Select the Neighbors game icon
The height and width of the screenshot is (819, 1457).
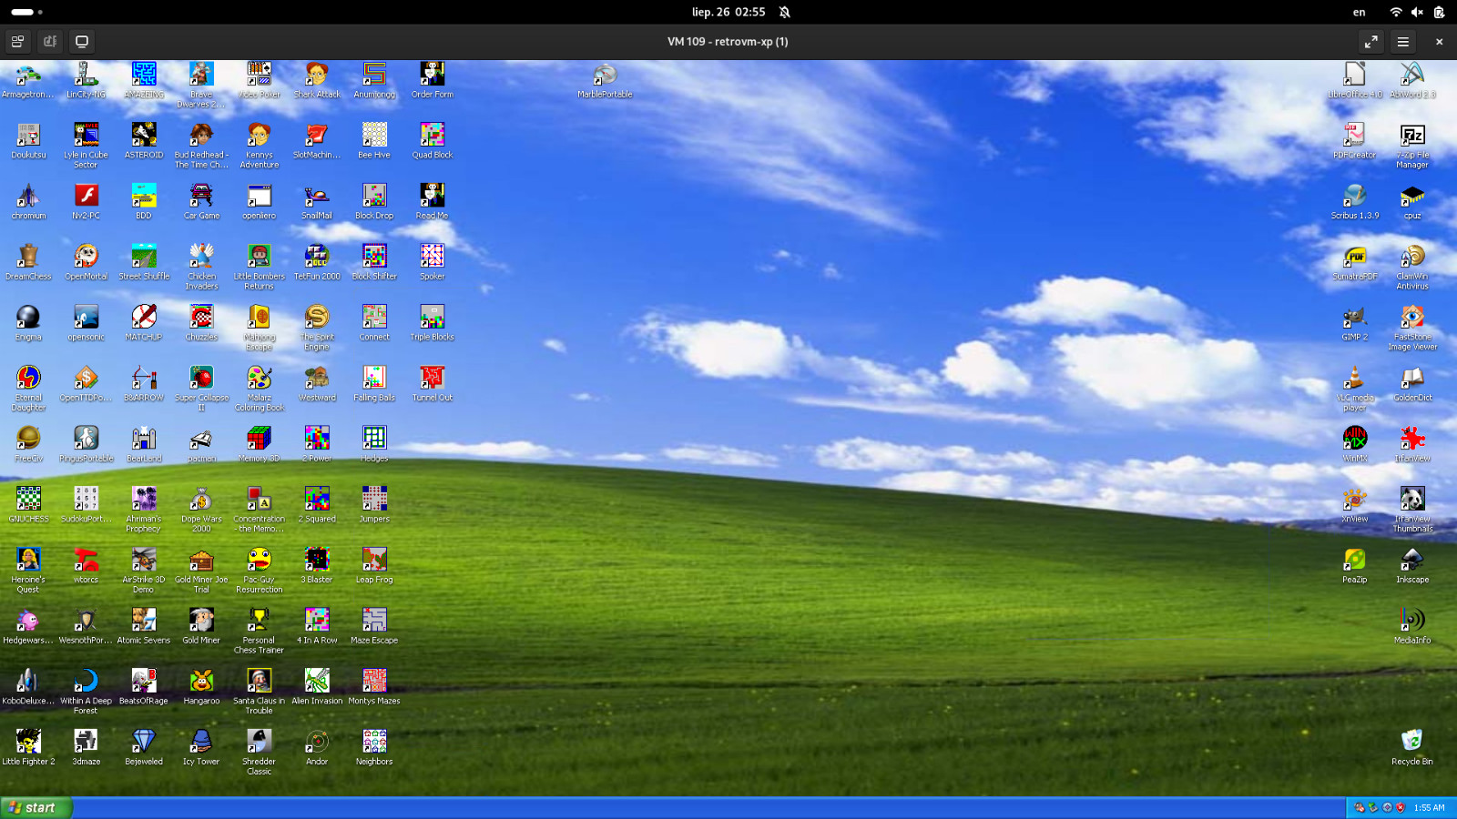(374, 742)
